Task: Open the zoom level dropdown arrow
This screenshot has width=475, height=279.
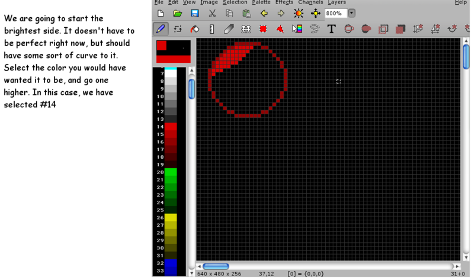Action: click(352, 13)
